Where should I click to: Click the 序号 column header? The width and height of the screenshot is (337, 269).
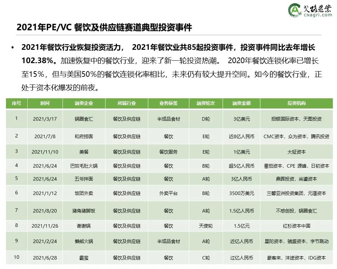[x=16, y=103]
